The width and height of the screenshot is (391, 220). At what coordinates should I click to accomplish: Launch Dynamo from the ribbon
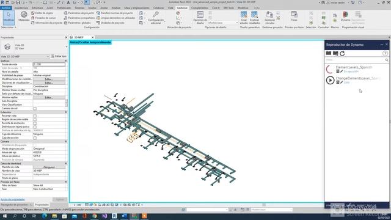tap(345, 16)
